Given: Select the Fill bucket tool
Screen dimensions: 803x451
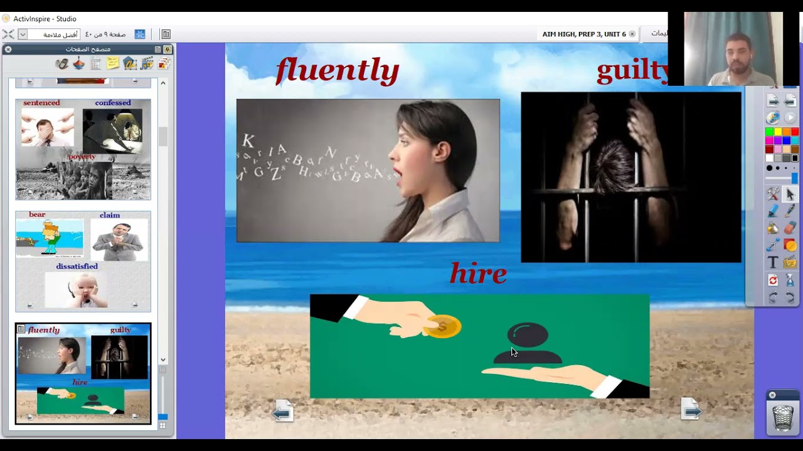Looking at the screenshot, I should [x=773, y=229].
